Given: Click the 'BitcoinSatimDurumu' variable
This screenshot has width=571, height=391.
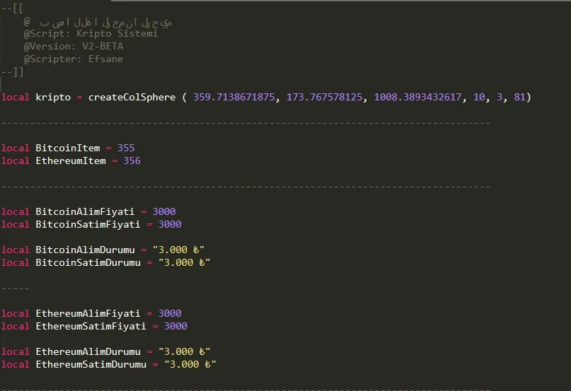Looking at the screenshot, I should (88, 263).
